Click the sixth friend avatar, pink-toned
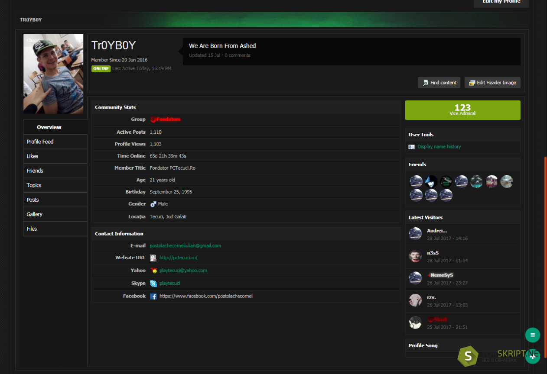Viewport: 547px width, 374px height. coord(492,181)
